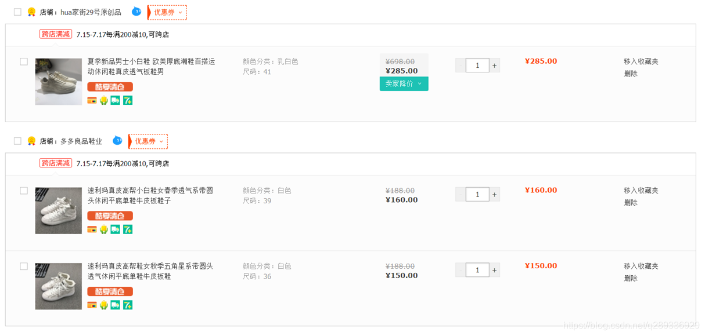Screen dimensions: 705x336
Task: Increase quantity of ¥150.00 item
Action: [x=495, y=270]
